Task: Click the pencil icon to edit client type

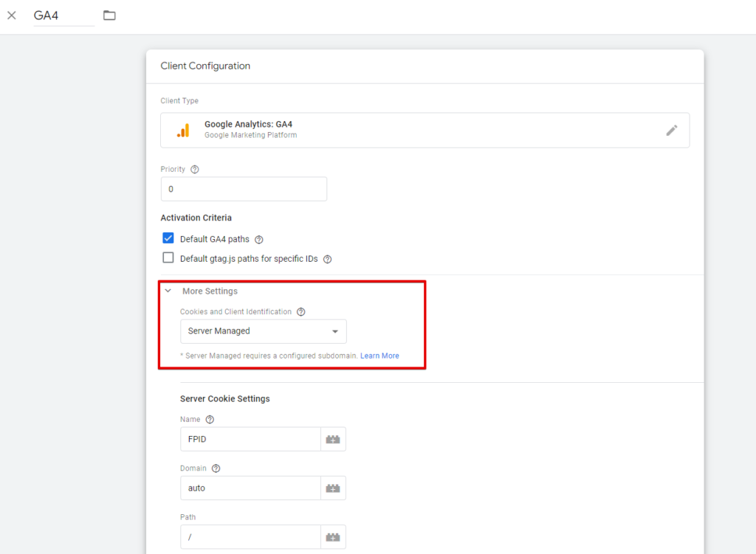Action: 672,131
